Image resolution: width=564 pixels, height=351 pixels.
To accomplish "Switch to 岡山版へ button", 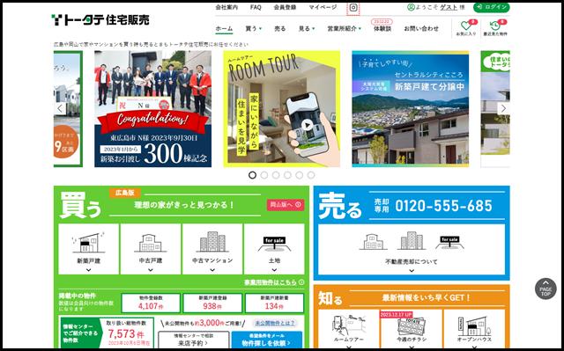I will click(286, 205).
